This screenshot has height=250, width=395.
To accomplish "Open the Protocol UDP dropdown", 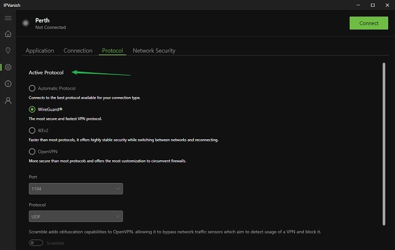I will click(76, 216).
